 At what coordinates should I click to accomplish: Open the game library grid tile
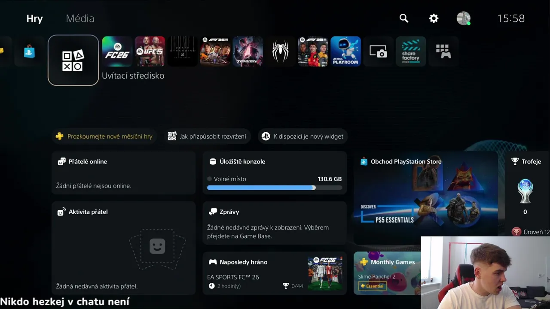(x=444, y=51)
